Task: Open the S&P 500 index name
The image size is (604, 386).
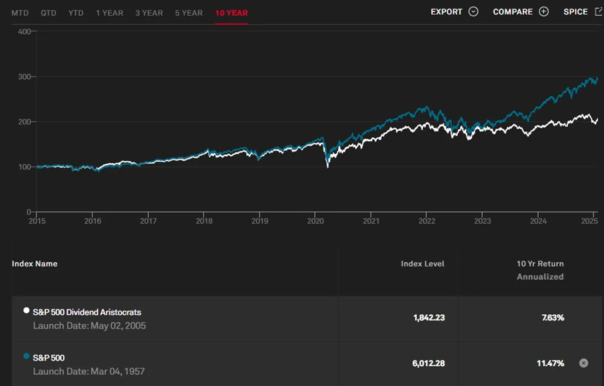Action: tap(49, 358)
